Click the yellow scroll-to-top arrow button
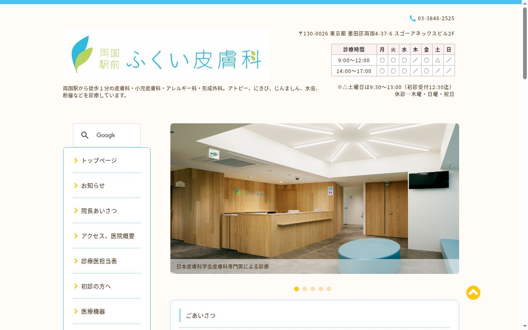Viewport: 528px width, 330px height. click(x=473, y=293)
